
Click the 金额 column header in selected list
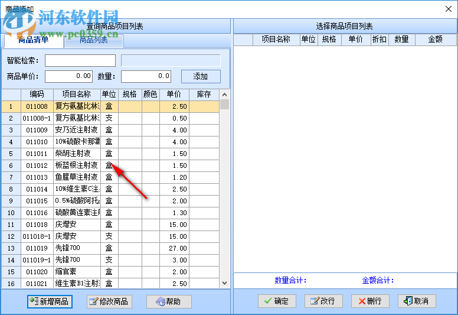(x=435, y=40)
